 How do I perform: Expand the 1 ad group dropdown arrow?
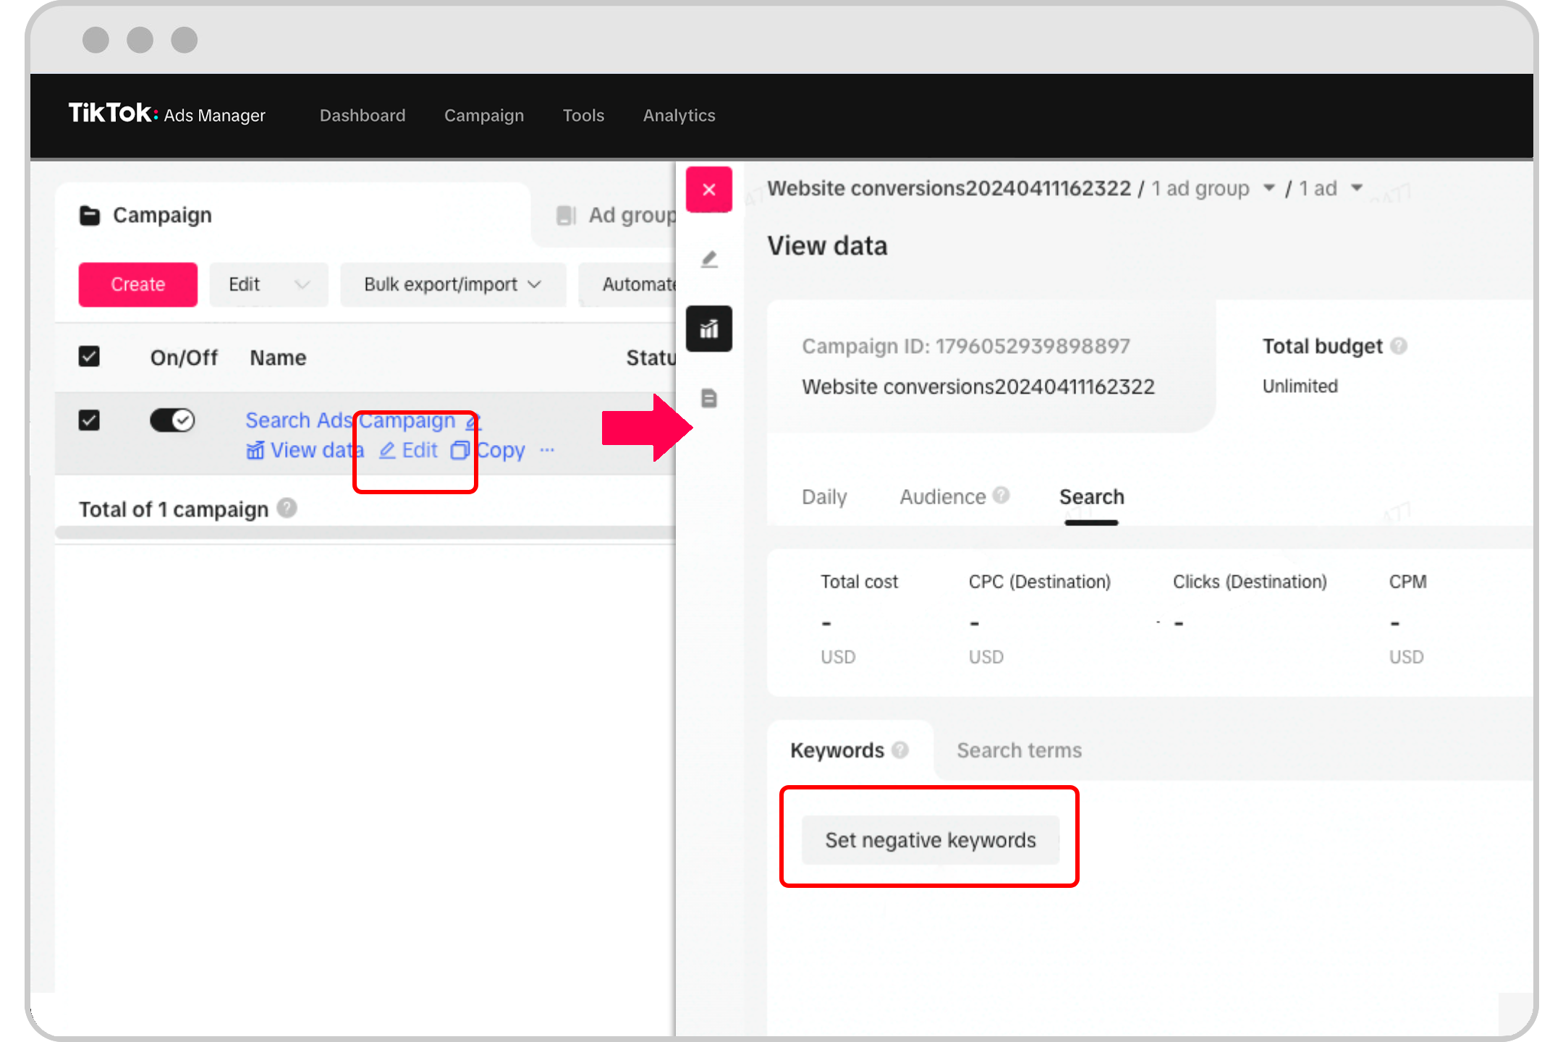click(1268, 188)
